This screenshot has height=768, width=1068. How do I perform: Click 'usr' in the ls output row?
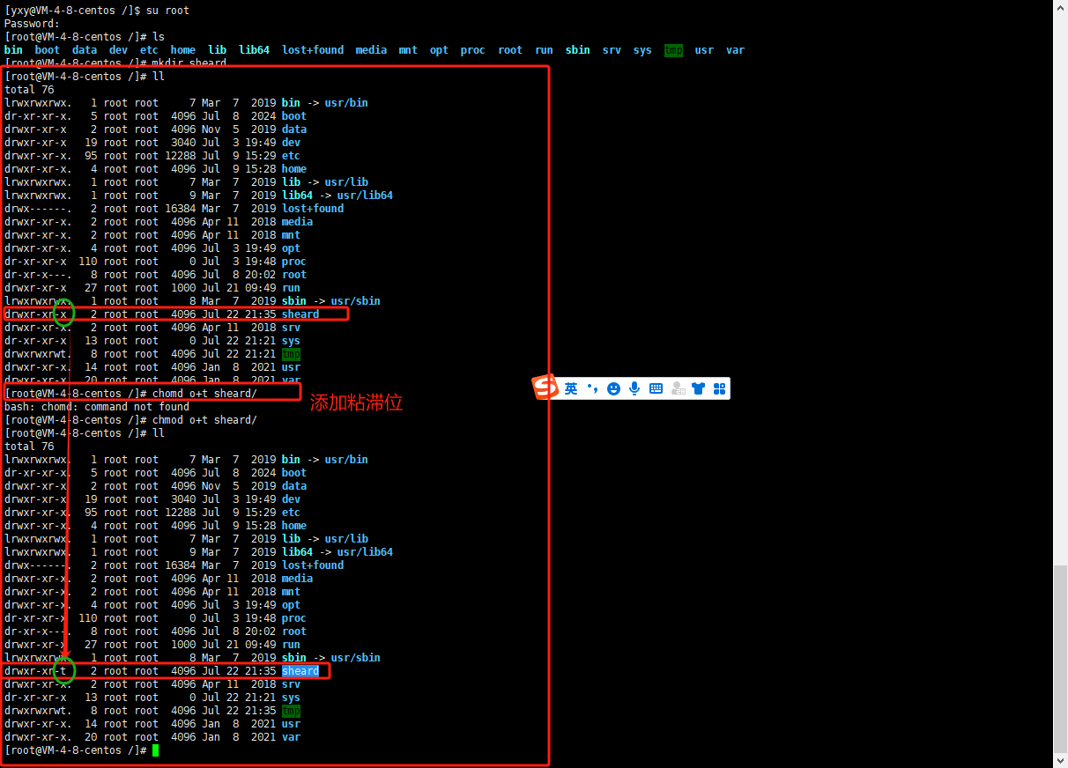pyautogui.click(x=704, y=50)
